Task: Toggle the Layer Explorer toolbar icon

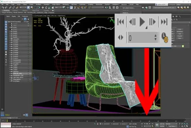Action: (117, 8)
